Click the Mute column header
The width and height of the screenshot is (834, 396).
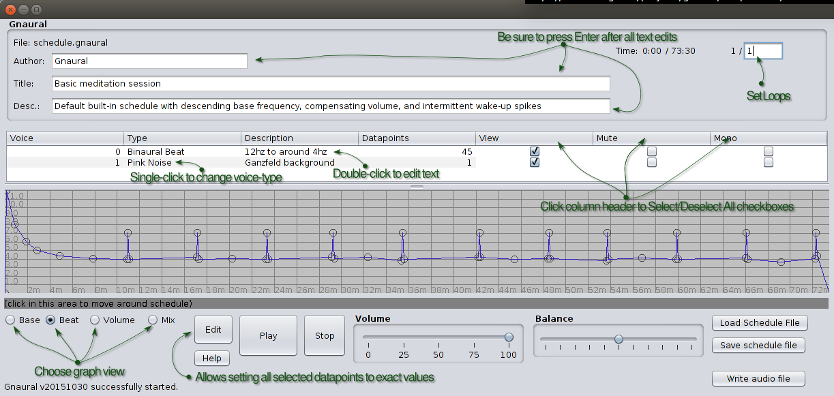(651, 138)
